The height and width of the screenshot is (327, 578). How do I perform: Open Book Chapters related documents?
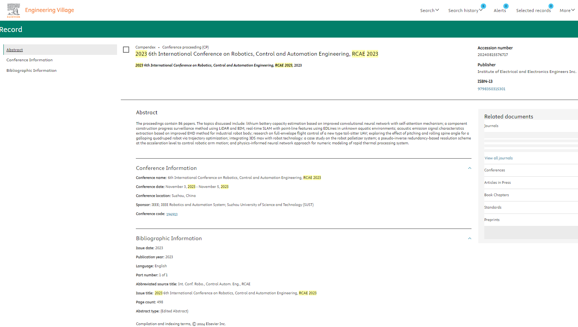coord(496,195)
